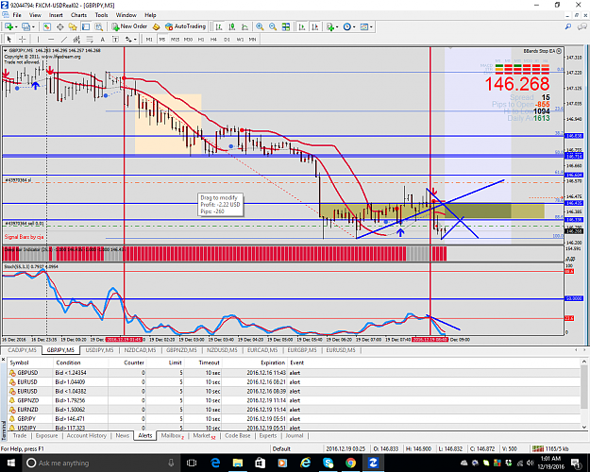Switch to the Account History terminal tab

[87, 435]
